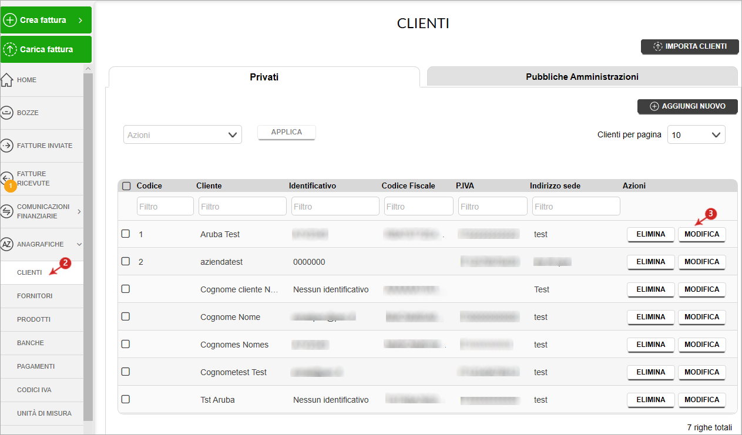Check the box for aziendatest row
Screen dimensions: 742x435
pos(125,261)
